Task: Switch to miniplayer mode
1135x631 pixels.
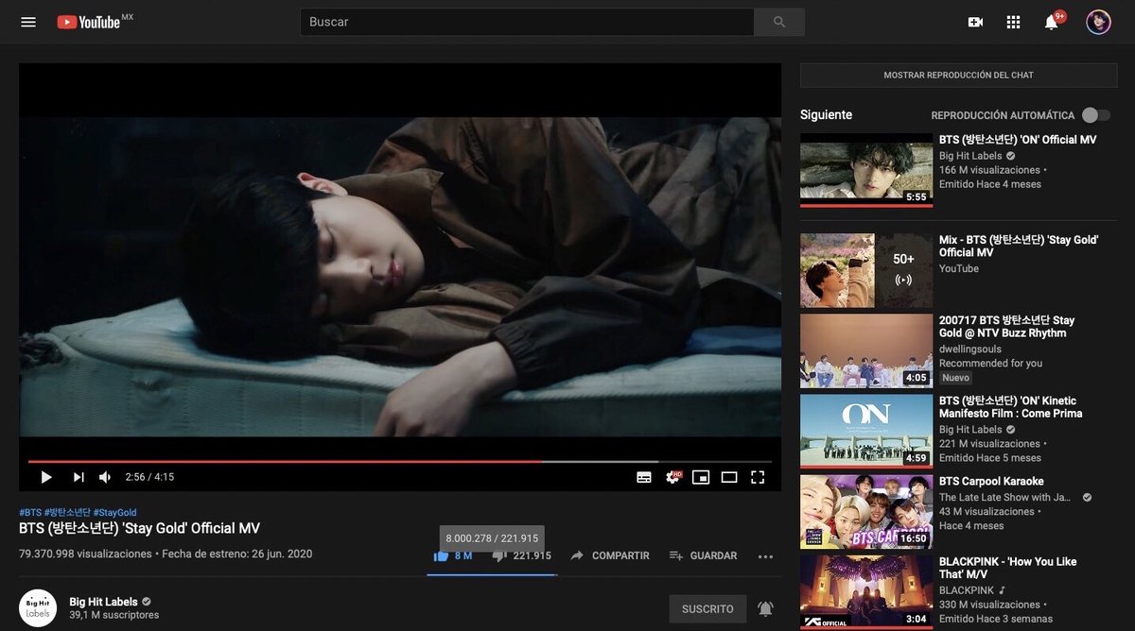Action: coord(701,477)
